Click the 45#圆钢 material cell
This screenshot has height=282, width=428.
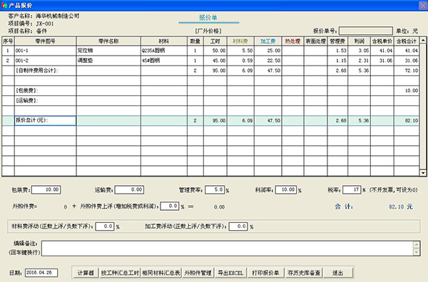[164, 61]
